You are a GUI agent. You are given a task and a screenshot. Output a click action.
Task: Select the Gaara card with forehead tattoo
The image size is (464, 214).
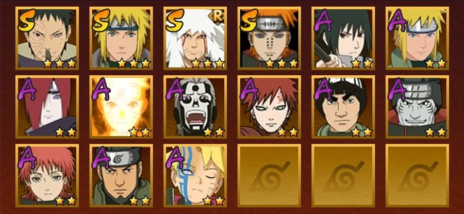pyautogui.click(x=269, y=107)
